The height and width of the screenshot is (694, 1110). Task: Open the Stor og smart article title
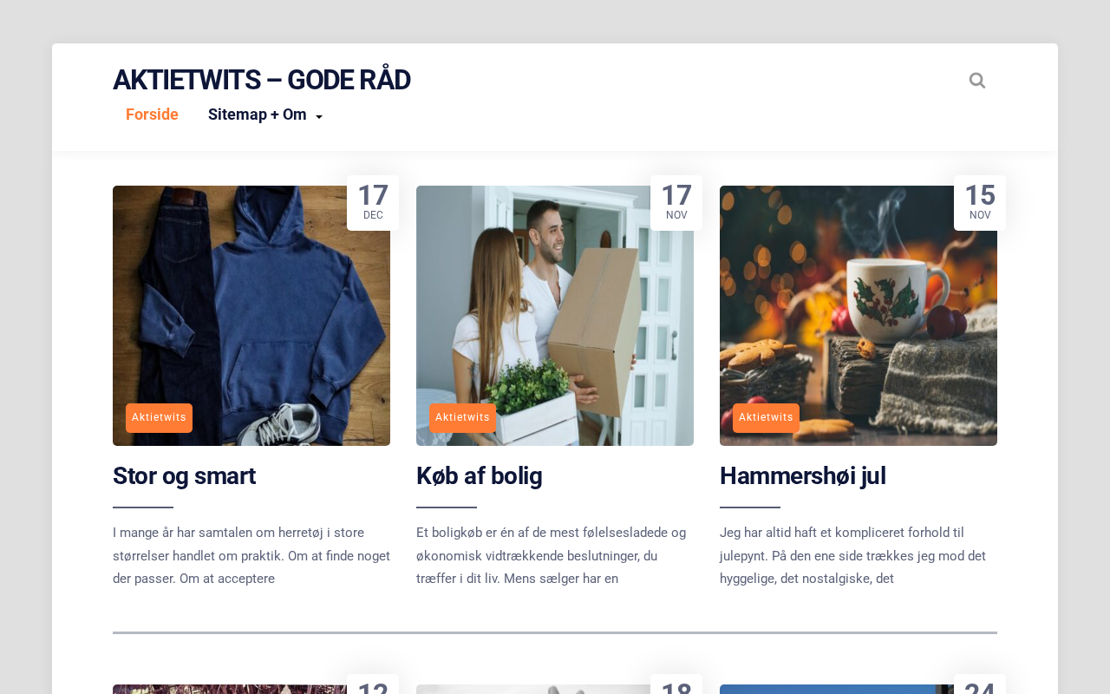(184, 476)
